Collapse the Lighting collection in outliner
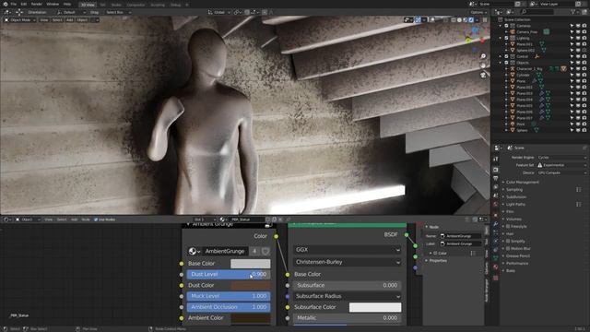 (500, 38)
